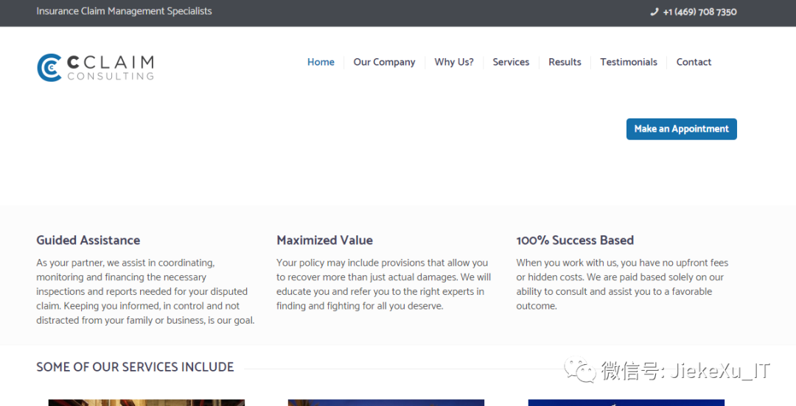This screenshot has width=796, height=406.
Task: Click the CClaim Consulting logo
Action: [x=95, y=68]
